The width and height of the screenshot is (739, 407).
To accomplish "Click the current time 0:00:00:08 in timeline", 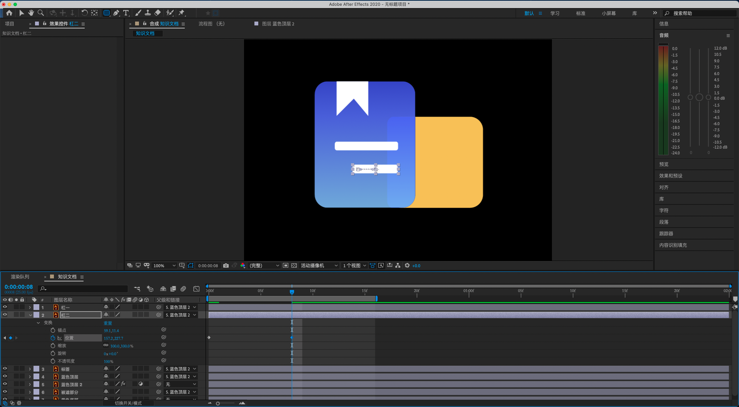I will (18, 287).
